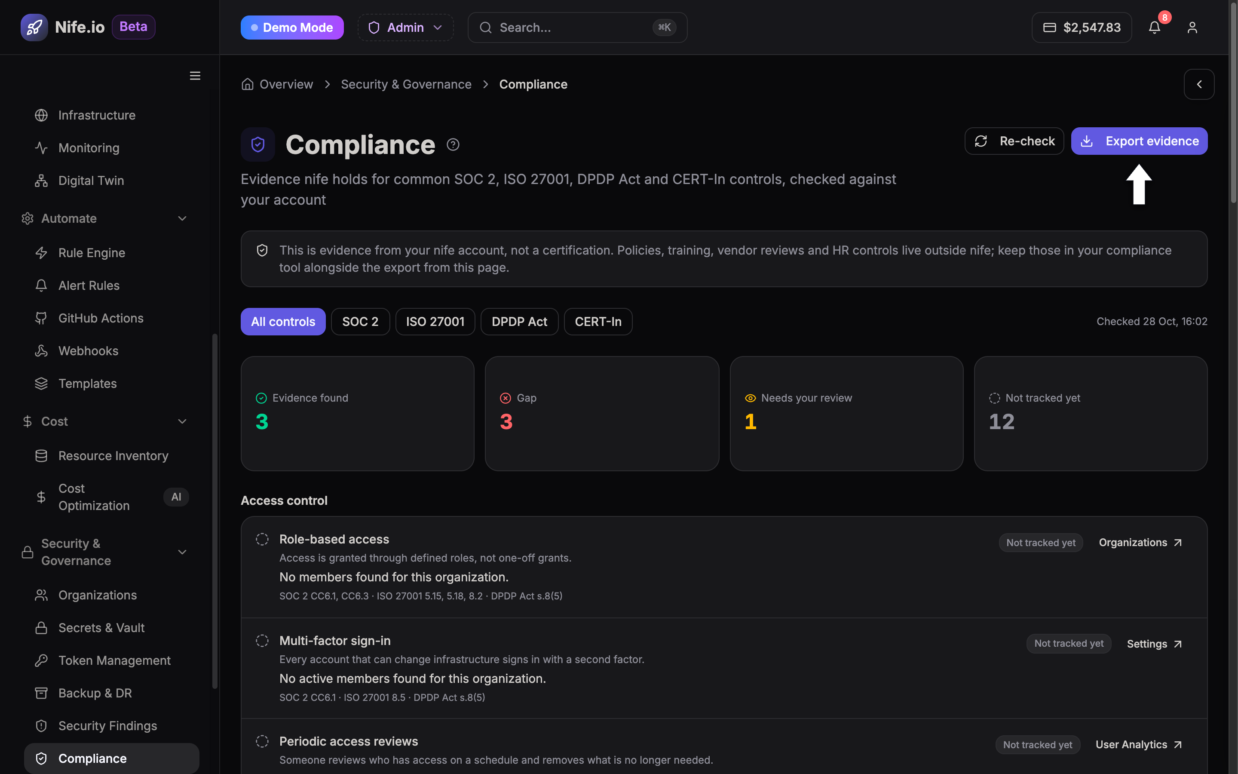Open Backup & DR in sidebar
The image size is (1238, 774).
point(111,694)
